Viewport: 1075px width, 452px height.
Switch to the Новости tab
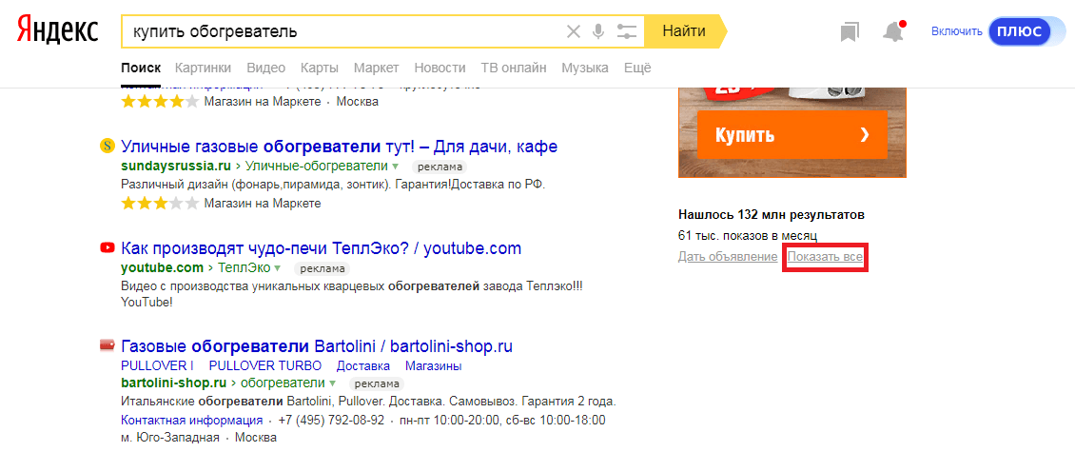click(440, 68)
